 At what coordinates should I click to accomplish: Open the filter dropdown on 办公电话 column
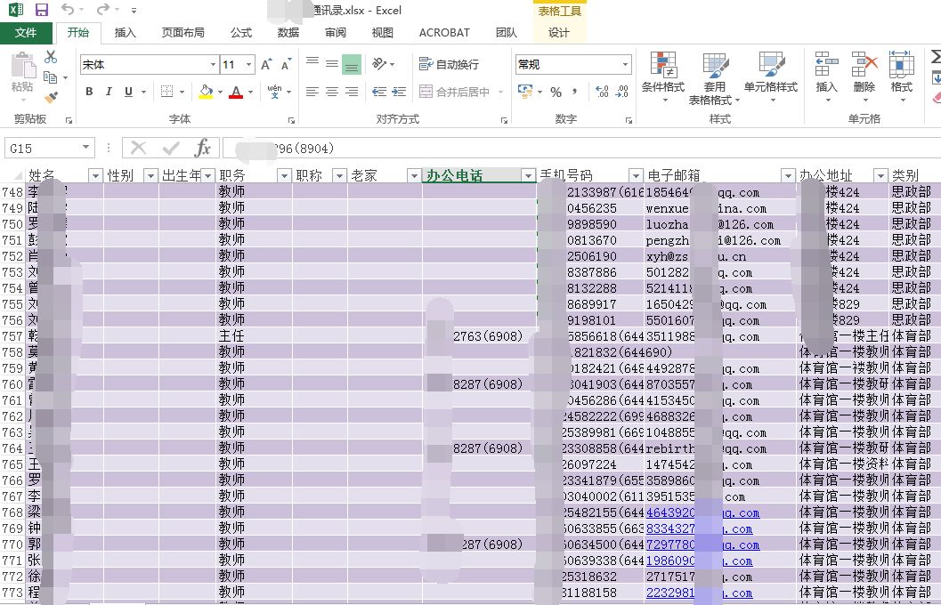[x=531, y=175]
